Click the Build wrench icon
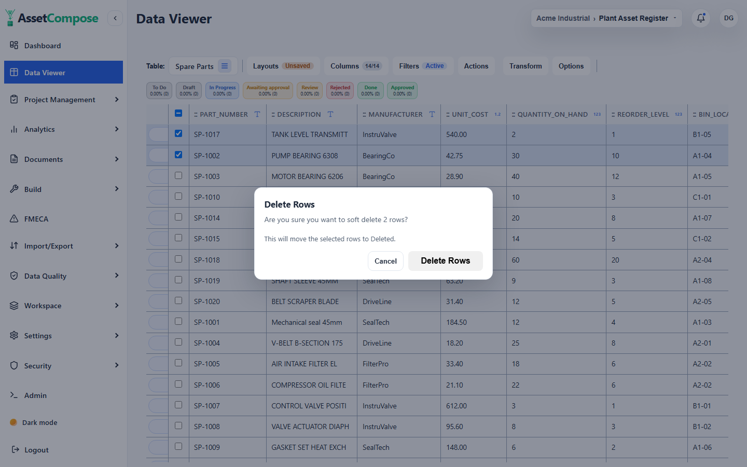This screenshot has height=467, width=747. click(14, 189)
